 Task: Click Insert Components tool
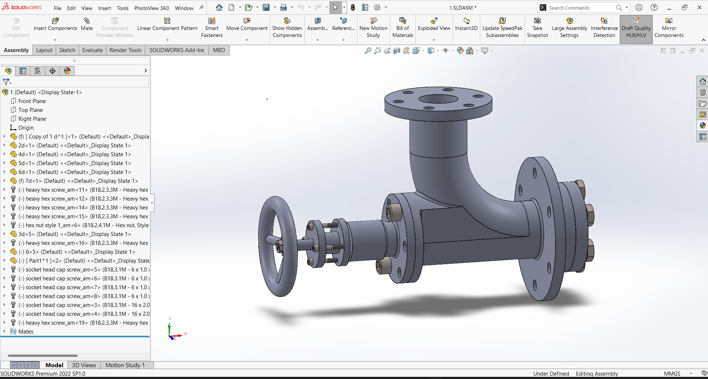point(55,24)
